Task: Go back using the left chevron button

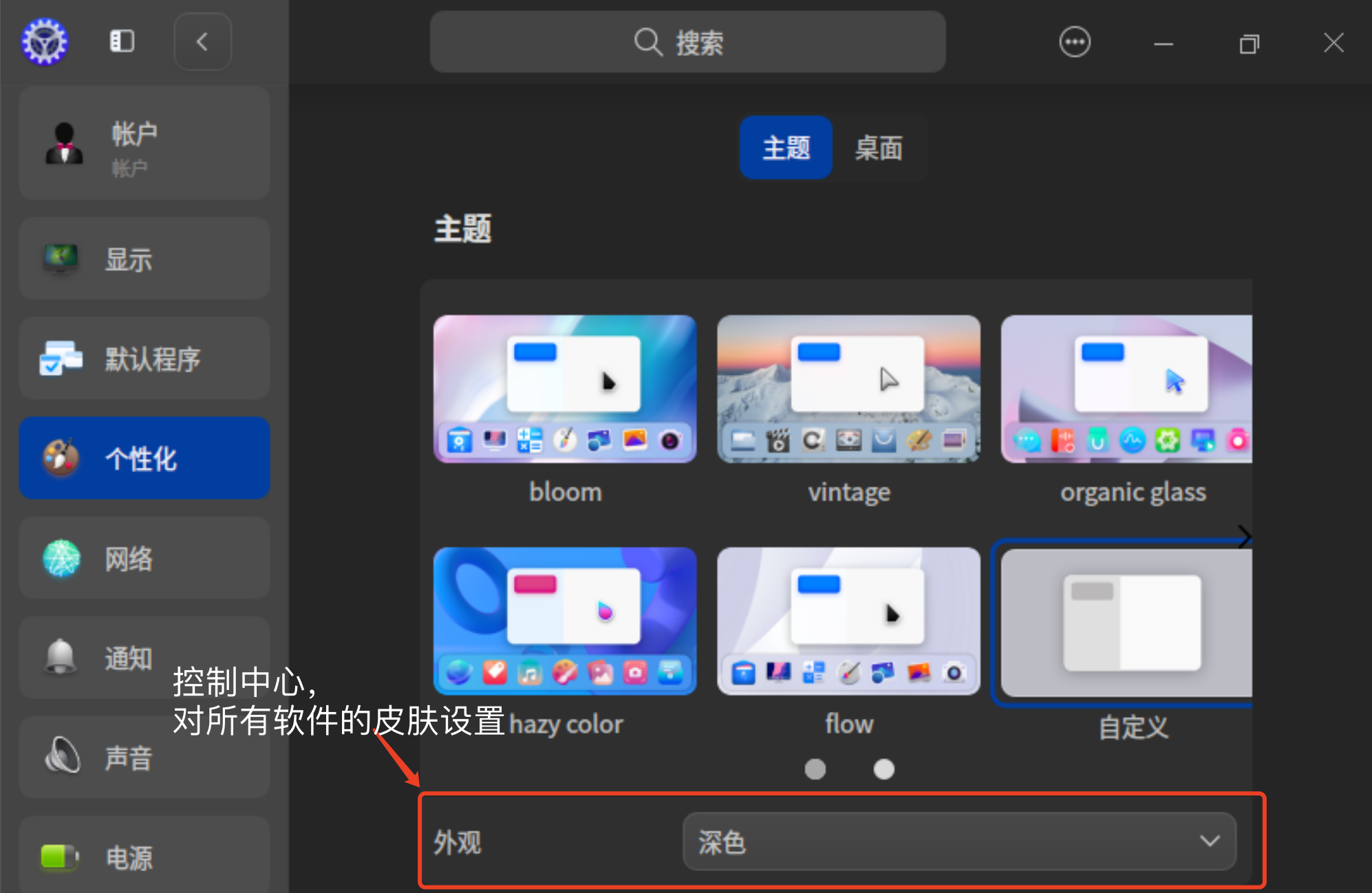Action: (x=202, y=42)
